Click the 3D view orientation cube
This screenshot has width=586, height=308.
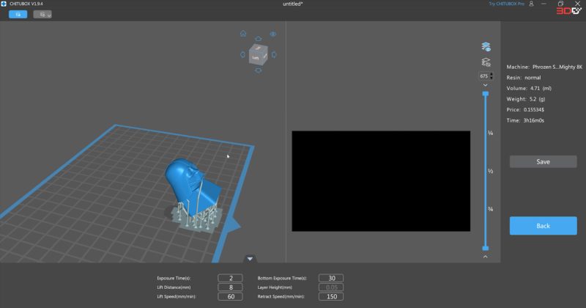[257, 55]
